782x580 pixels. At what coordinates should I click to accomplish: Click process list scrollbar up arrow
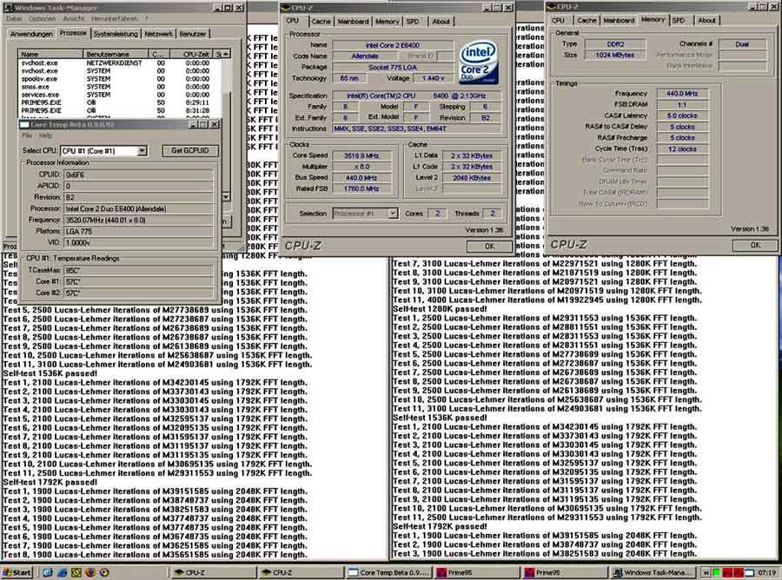pyautogui.click(x=227, y=54)
